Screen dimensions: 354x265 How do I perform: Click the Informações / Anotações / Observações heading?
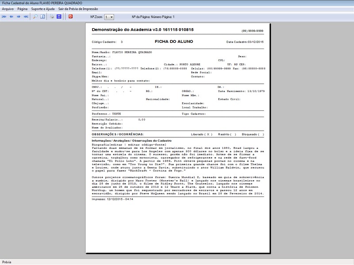(x=131, y=140)
